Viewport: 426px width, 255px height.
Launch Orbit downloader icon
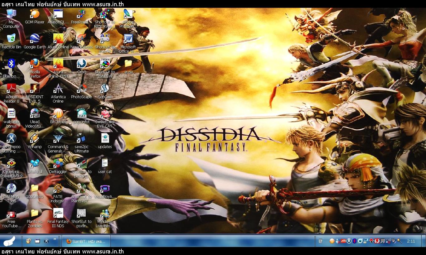81,66
